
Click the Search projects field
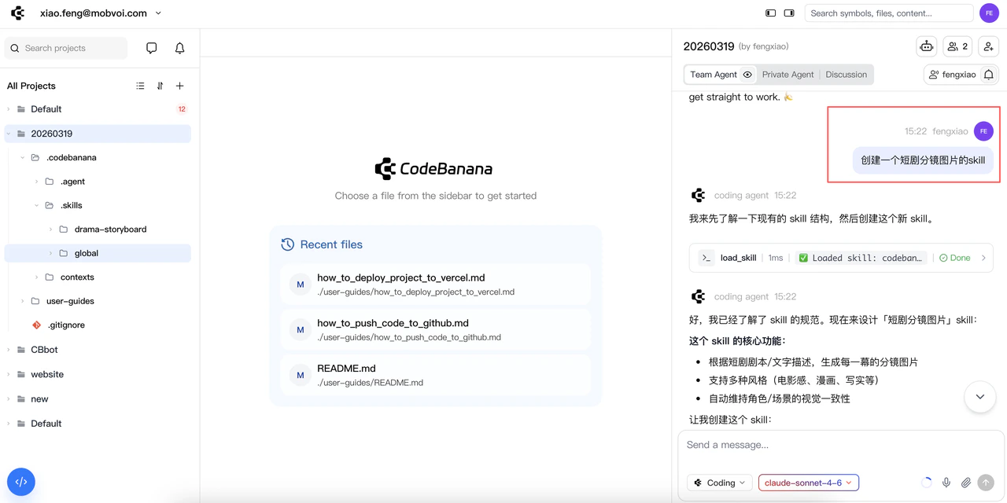[x=66, y=48]
